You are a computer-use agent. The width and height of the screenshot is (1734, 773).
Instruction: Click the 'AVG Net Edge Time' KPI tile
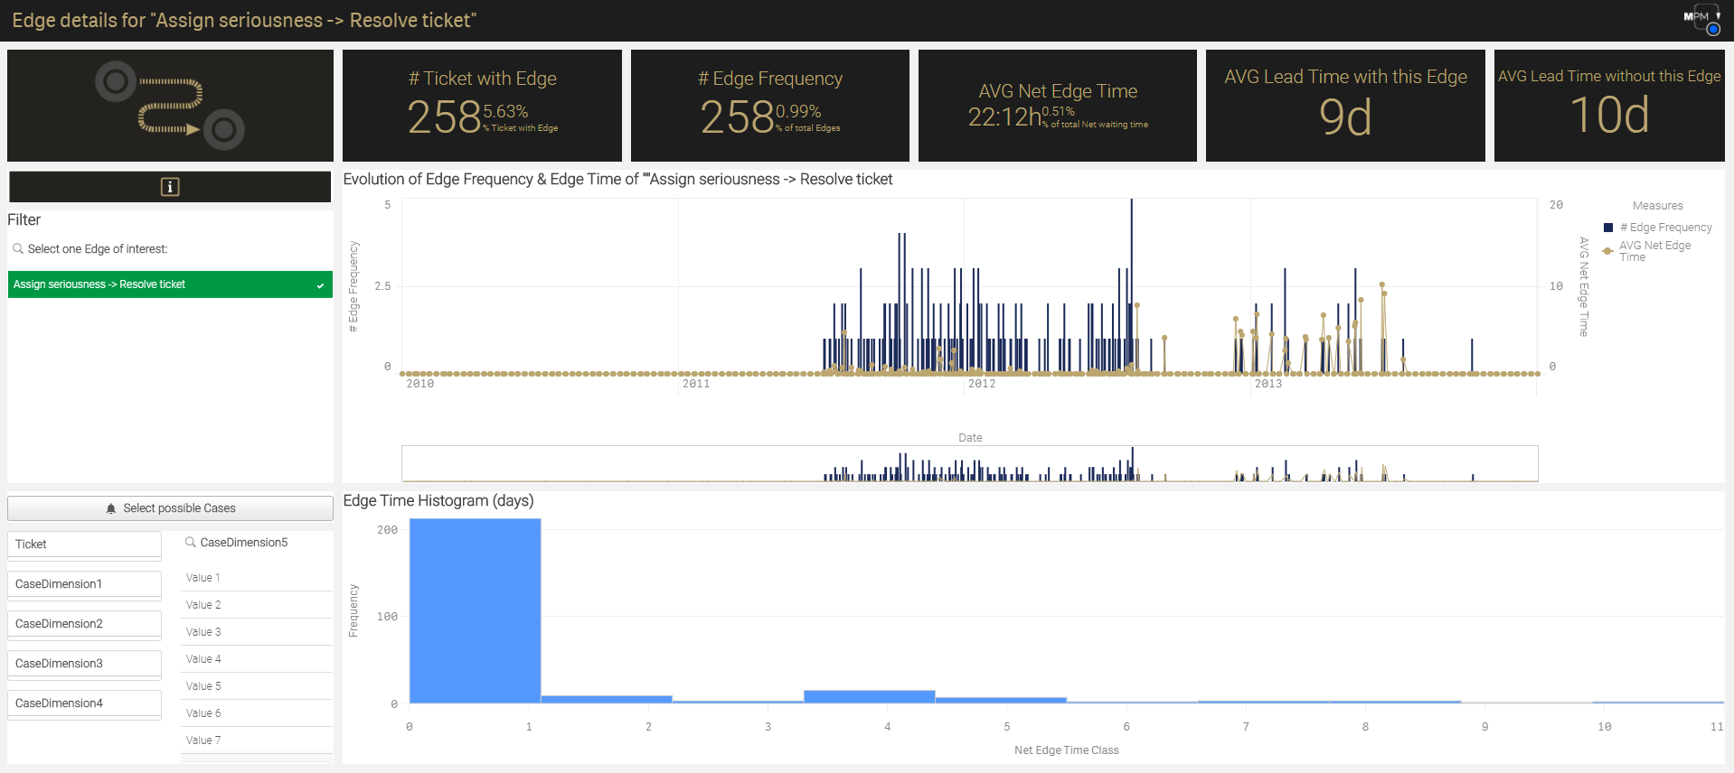1058,106
